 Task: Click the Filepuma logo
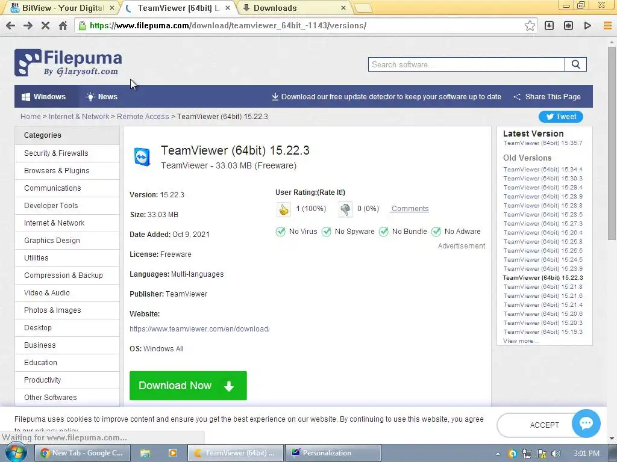pos(68,63)
